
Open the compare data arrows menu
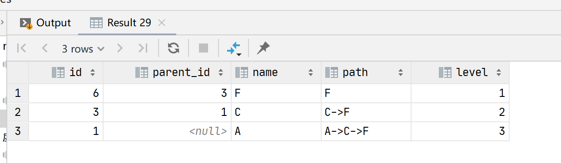point(234,49)
